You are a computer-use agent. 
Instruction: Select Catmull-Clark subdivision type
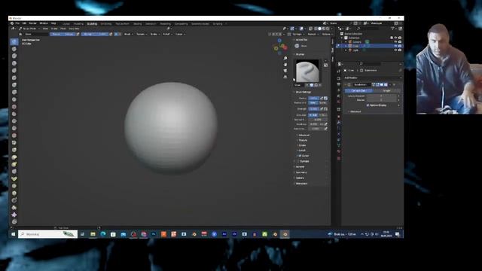point(358,90)
